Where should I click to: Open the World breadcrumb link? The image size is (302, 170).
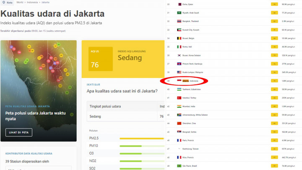coord(20,3)
